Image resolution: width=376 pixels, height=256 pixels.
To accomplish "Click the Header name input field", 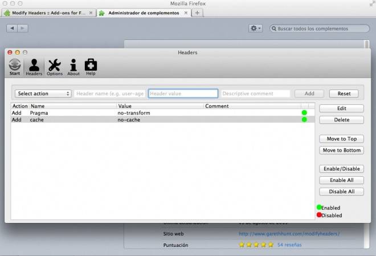I will (110, 94).
